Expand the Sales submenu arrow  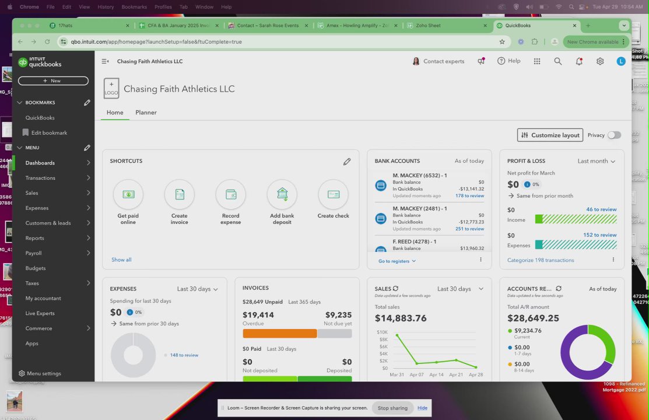89,192
